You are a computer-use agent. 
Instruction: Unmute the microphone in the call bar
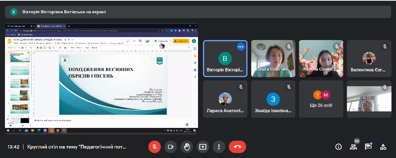(x=155, y=147)
